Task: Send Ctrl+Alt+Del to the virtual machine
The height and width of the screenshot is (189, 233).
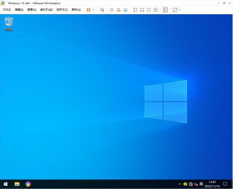Action: click(x=102, y=10)
